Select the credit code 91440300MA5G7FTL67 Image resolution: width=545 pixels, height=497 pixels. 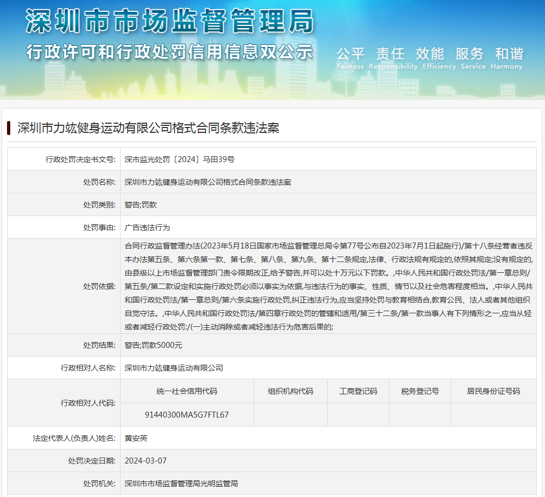(187, 415)
